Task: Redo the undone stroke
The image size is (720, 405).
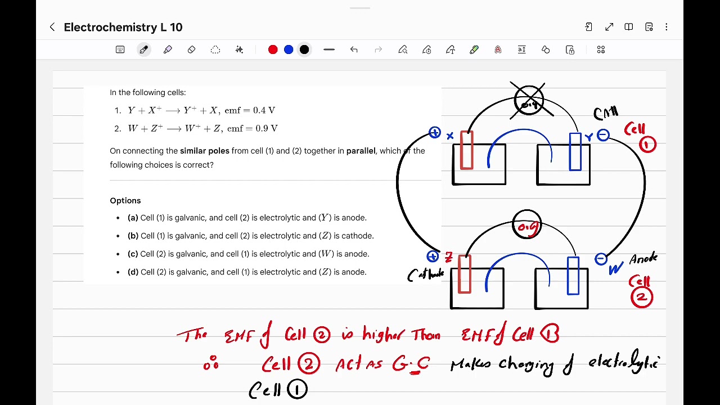Action: pyautogui.click(x=379, y=50)
